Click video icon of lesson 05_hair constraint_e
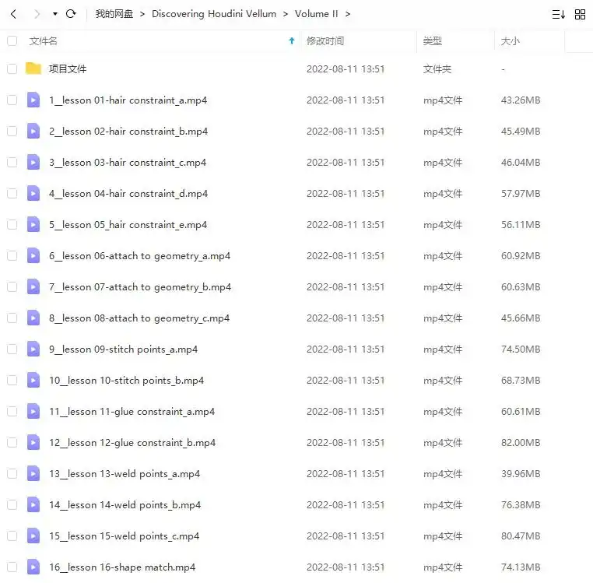593x583 pixels. coord(33,225)
